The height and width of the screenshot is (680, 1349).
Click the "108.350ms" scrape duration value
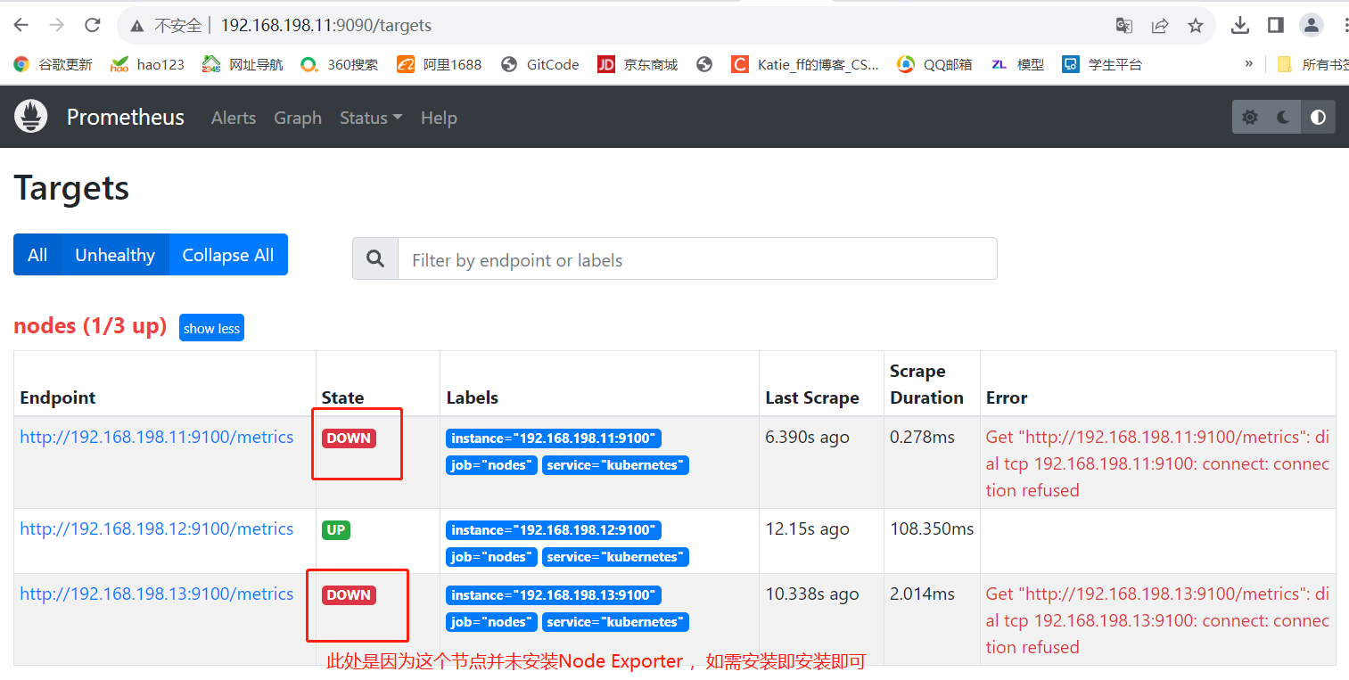[x=932, y=528]
